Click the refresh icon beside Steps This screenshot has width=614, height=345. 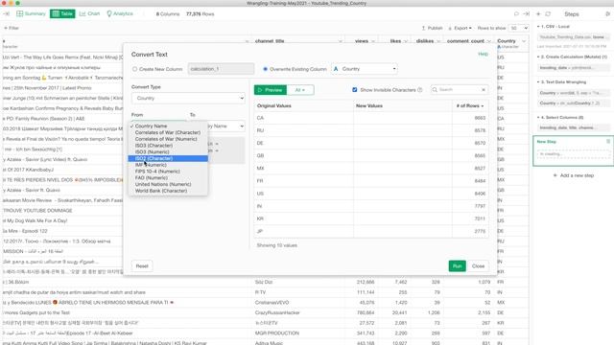tap(548, 13)
